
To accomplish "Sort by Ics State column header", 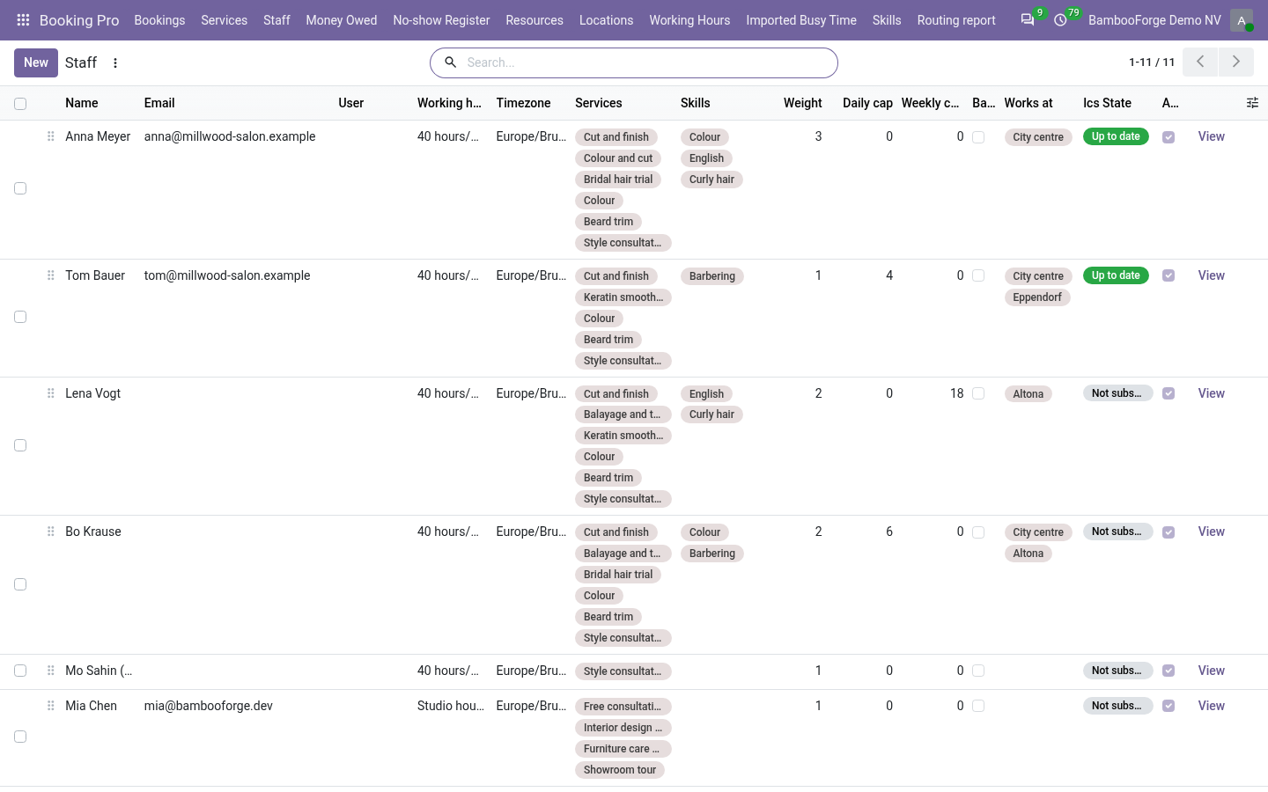I will tap(1107, 103).
